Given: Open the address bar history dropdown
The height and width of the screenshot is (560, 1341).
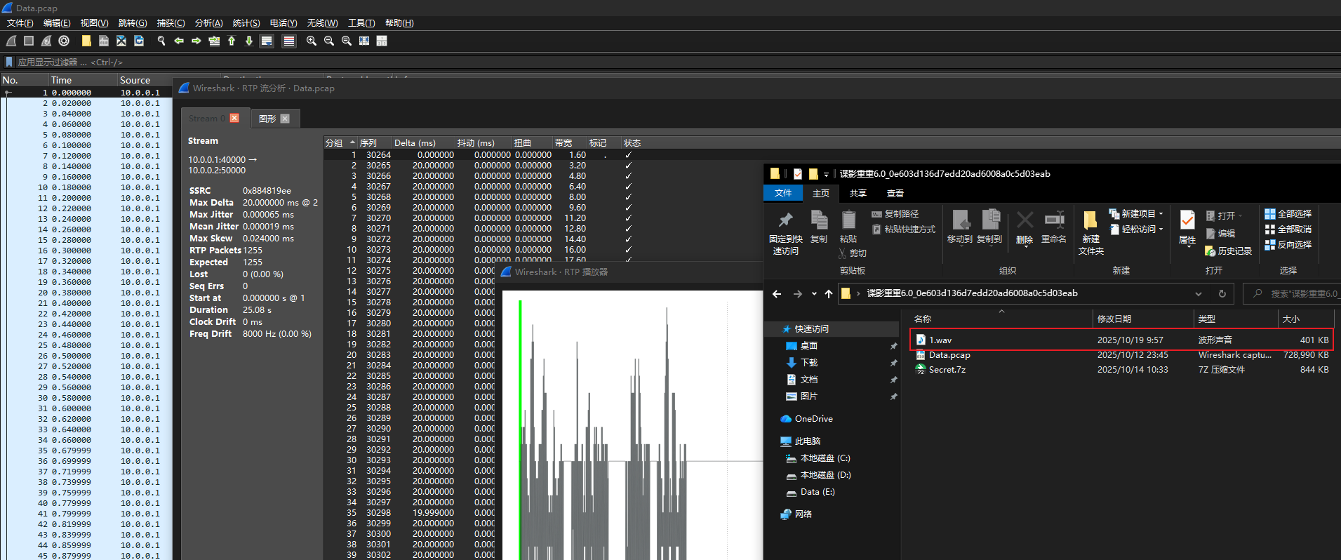Looking at the screenshot, I should point(1198,294).
